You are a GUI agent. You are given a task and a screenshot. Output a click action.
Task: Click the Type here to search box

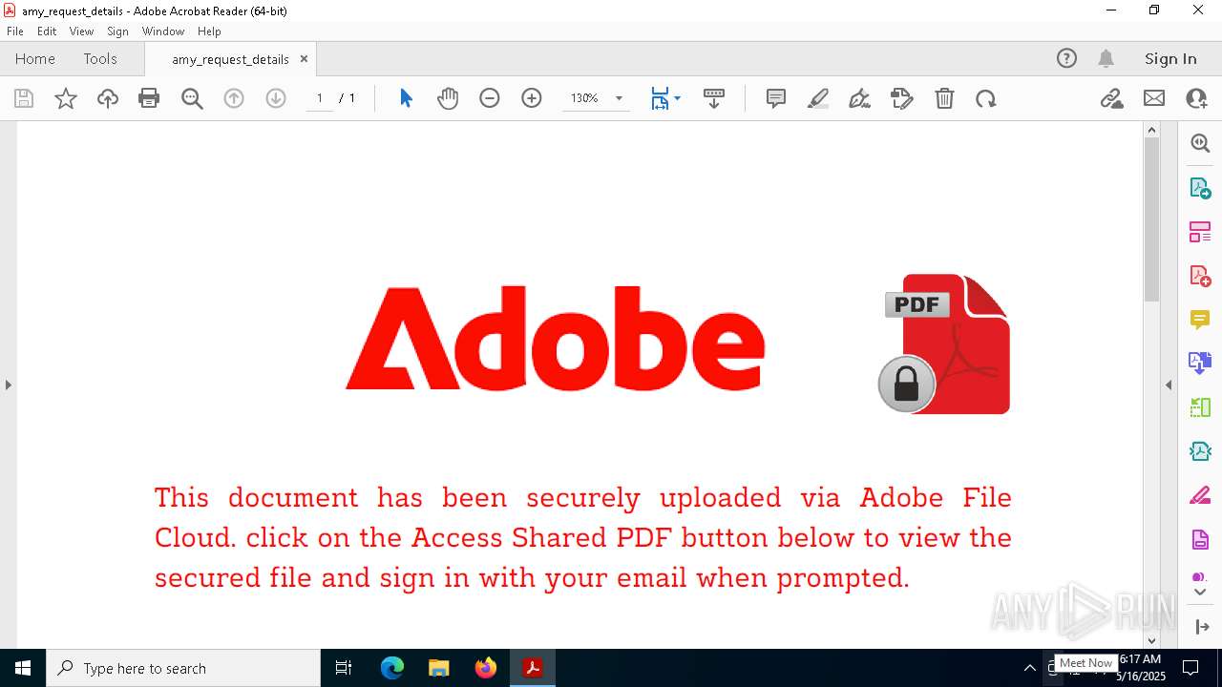pyautogui.click(x=183, y=668)
